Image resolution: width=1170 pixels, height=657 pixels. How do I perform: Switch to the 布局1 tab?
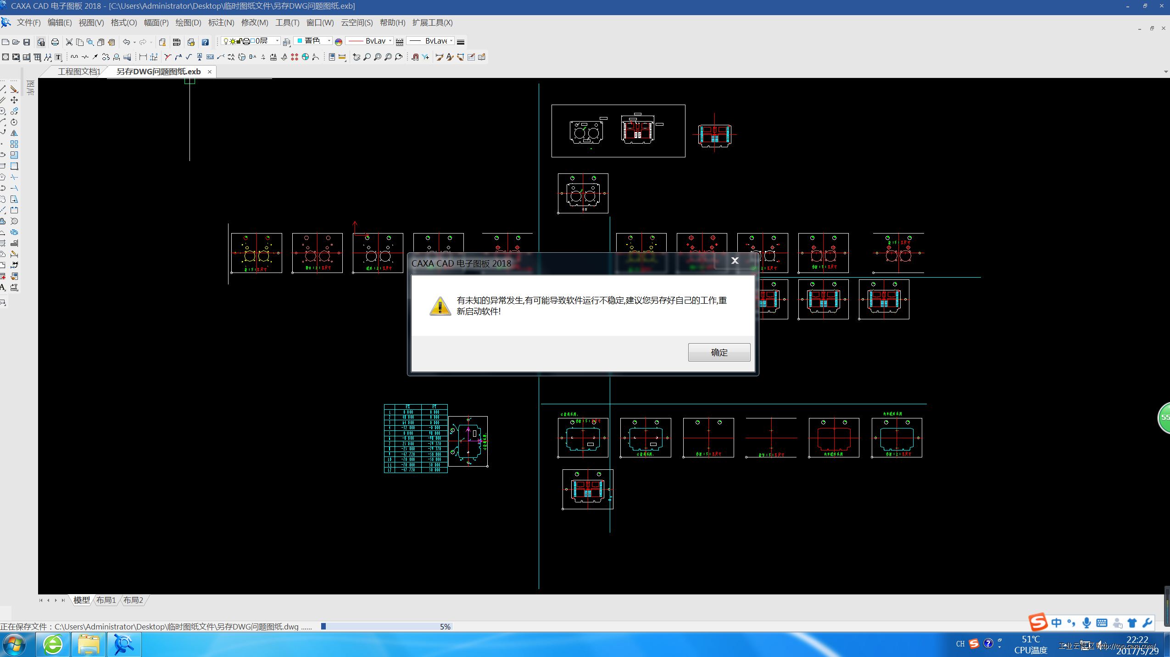(106, 600)
